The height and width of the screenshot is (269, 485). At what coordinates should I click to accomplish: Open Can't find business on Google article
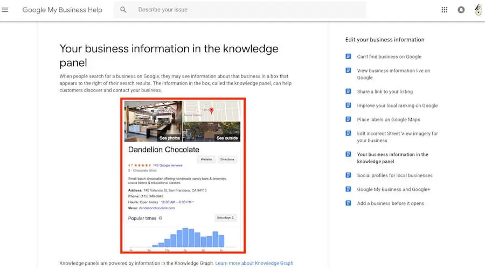(389, 56)
